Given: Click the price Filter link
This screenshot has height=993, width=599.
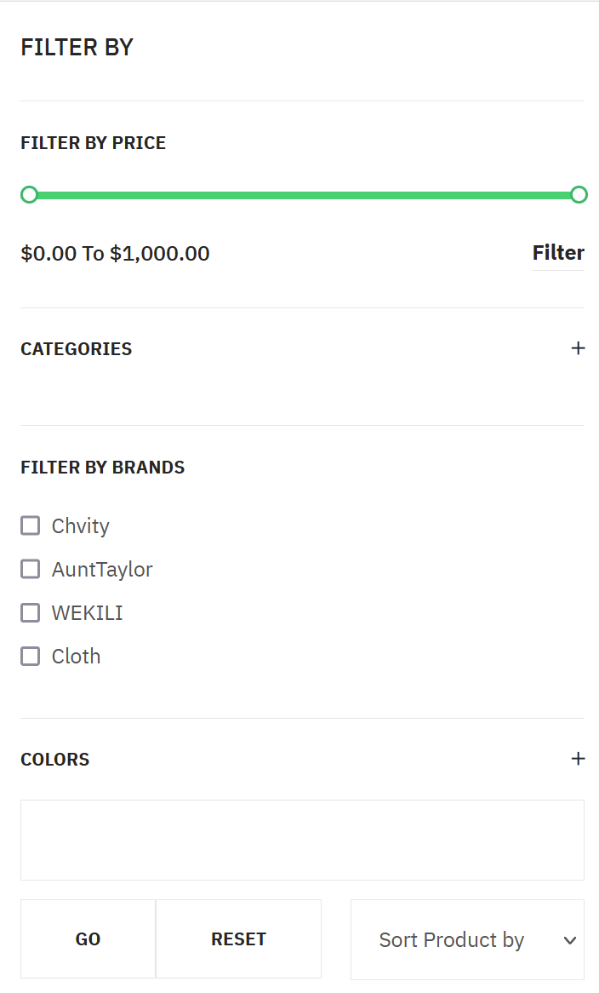Looking at the screenshot, I should click(558, 253).
